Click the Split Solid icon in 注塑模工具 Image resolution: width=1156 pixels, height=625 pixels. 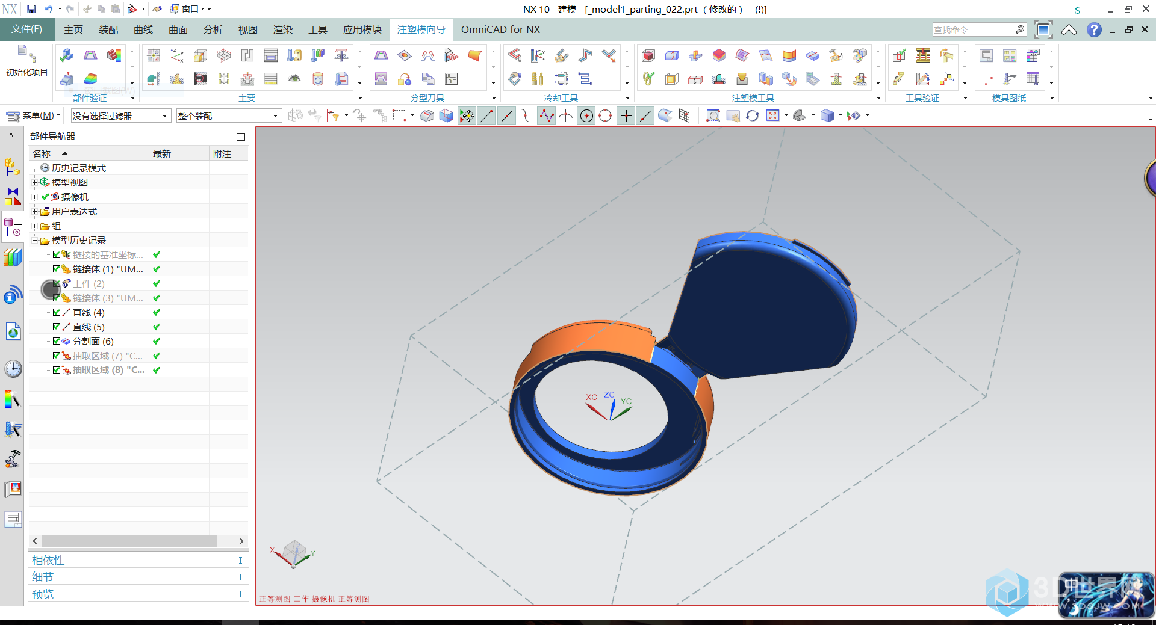click(672, 55)
